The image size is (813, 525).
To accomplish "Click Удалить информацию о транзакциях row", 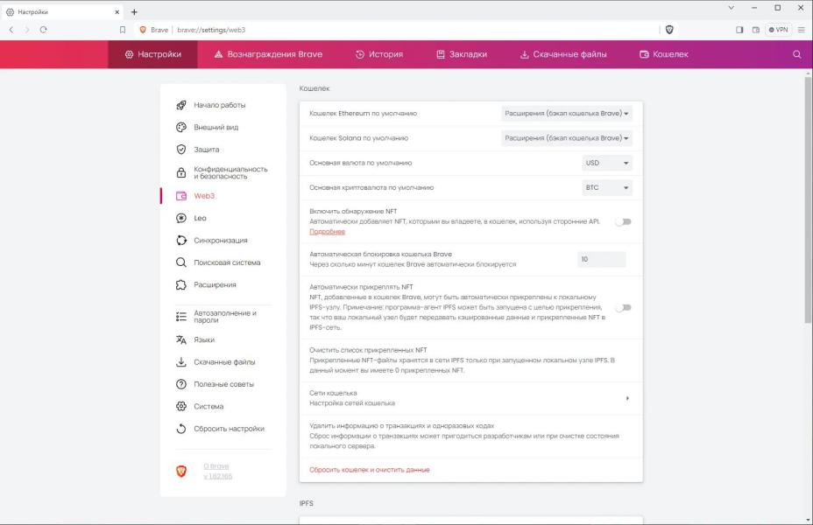I will (470, 436).
